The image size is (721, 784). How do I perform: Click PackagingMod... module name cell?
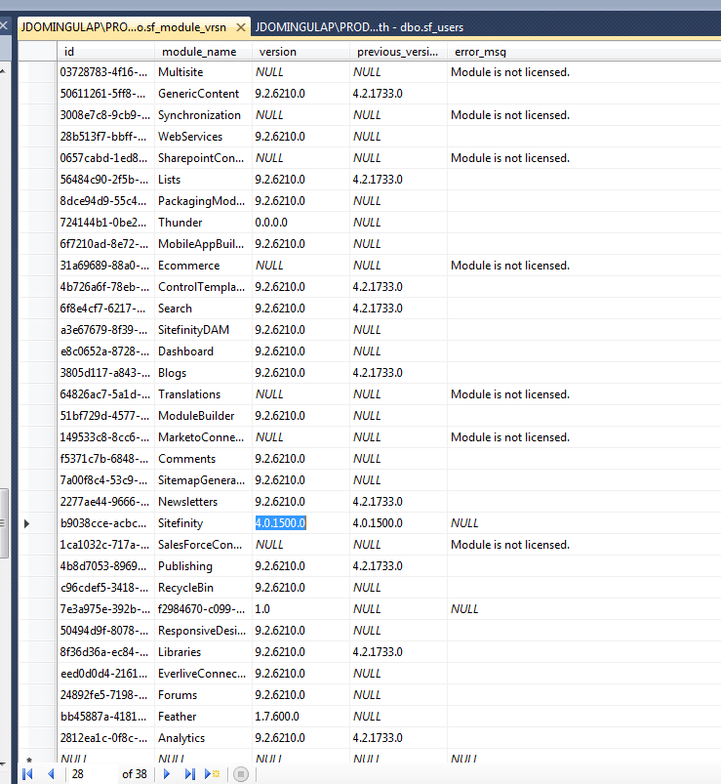(203, 201)
